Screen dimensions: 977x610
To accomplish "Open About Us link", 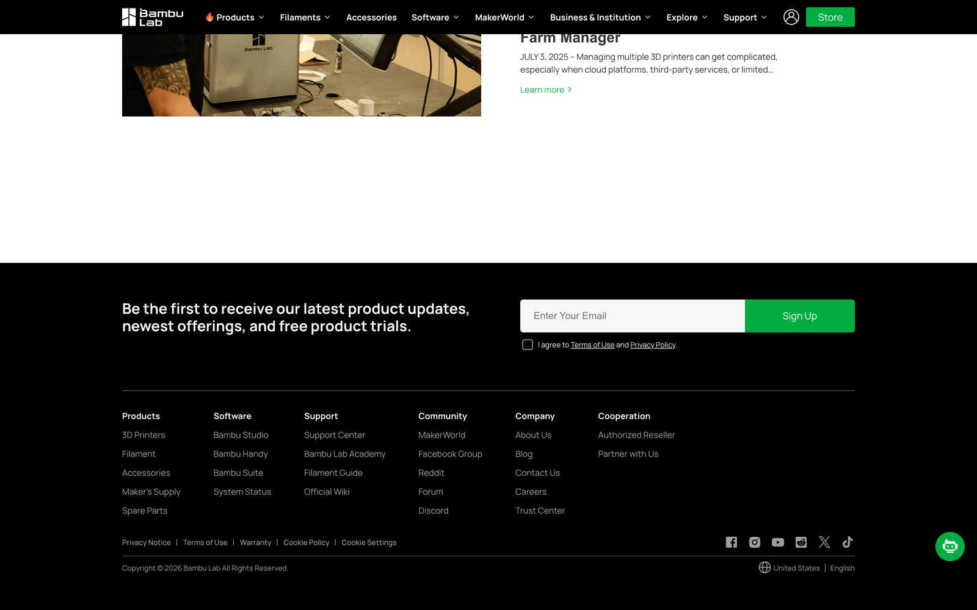I will click(x=533, y=435).
